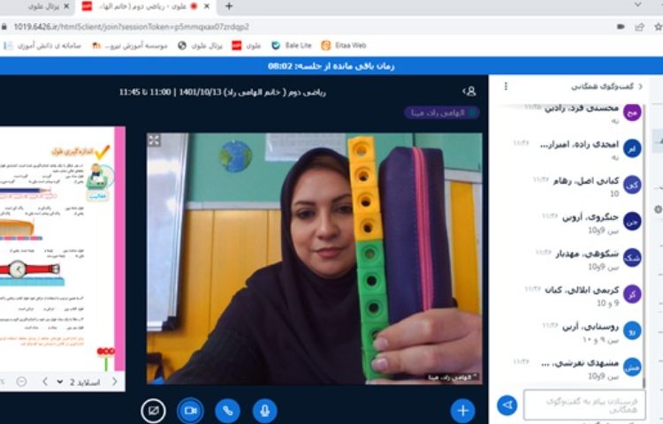
Task: Toggle the webcam sharing button
Action: pyautogui.click(x=189, y=411)
